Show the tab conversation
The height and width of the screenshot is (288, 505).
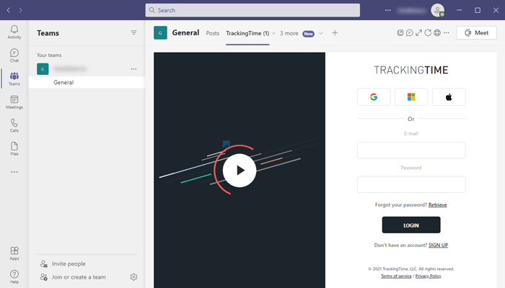pos(409,33)
